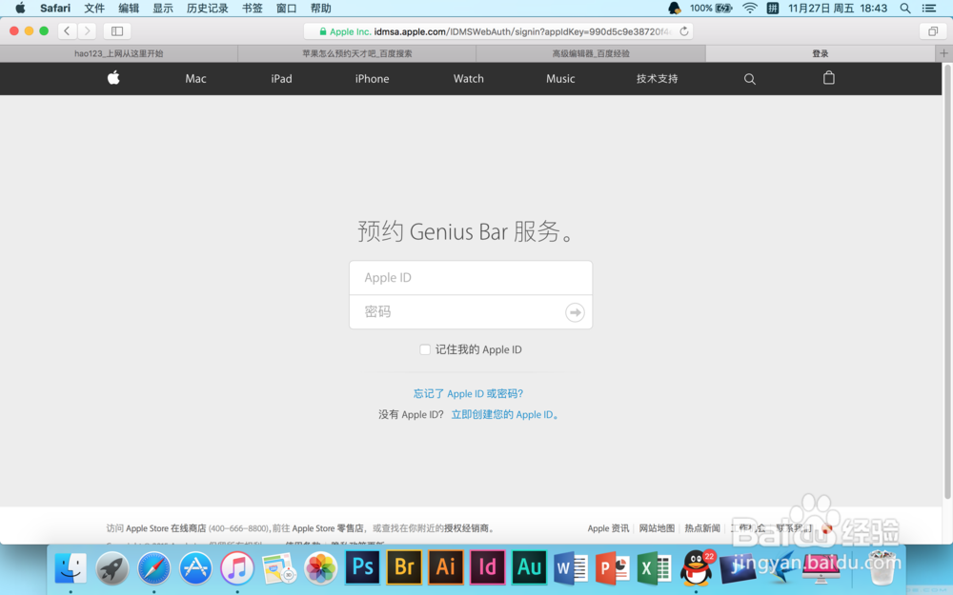
Task: Open Microsoft Word in the Dock
Action: coord(571,568)
